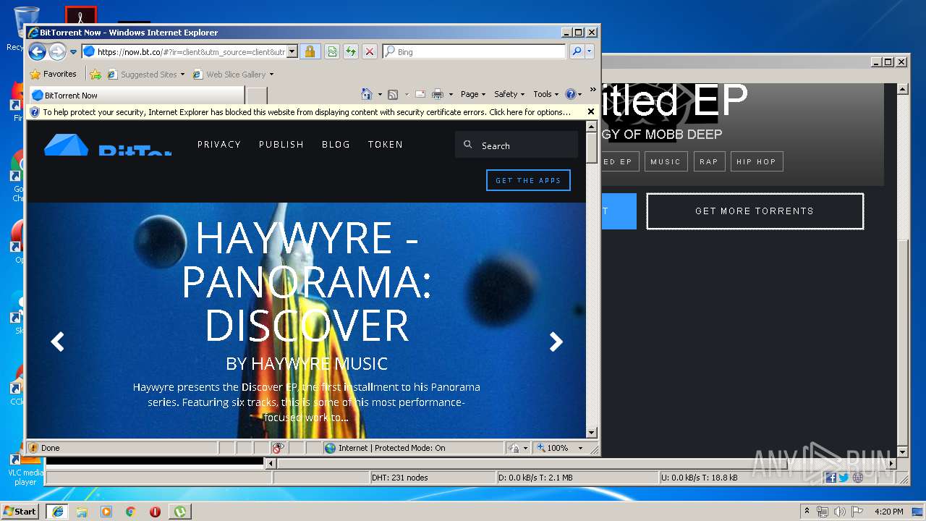Open the Tools menu
The width and height of the screenshot is (926, 521).
pyautogui.click(x=546, y=94)
